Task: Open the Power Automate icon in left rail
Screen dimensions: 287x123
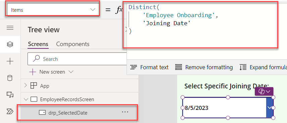Action: point(10,111)
